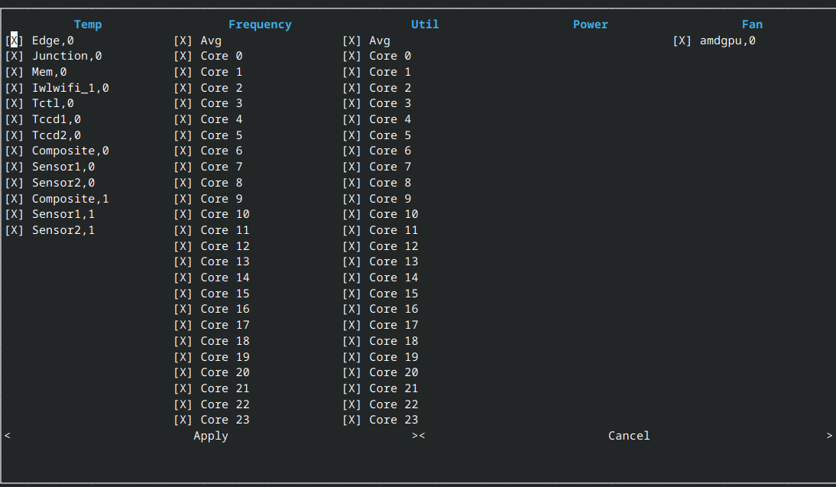The image size is (836, 487).
Task: Toggle the Mem,0 temp checkbox
Action: click(15, 72)
